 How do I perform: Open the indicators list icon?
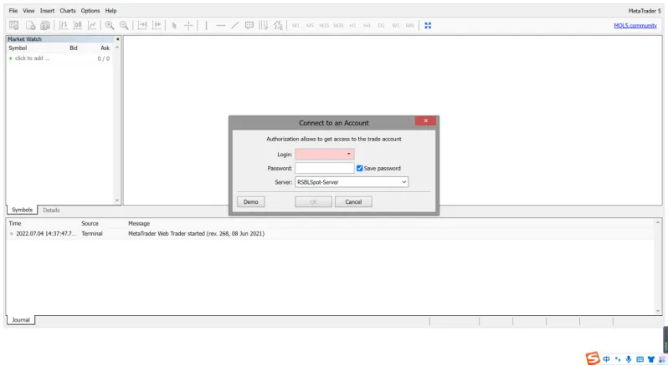point(278,26)
